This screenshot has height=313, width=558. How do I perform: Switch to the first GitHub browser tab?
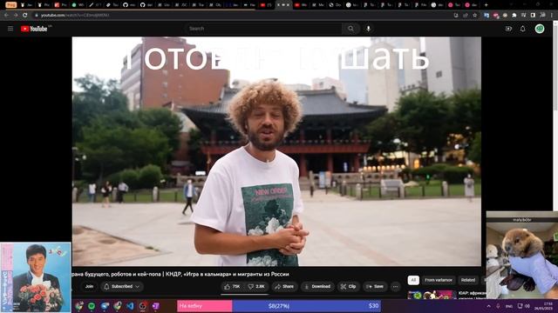click(x=130, y=5)
